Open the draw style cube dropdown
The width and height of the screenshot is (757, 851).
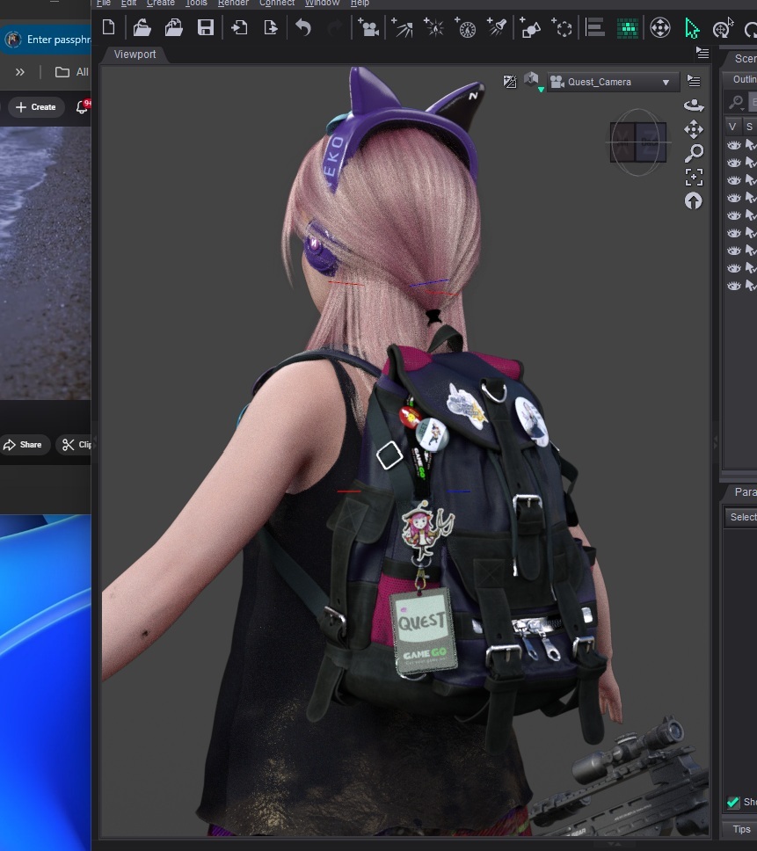pos(532,82)
